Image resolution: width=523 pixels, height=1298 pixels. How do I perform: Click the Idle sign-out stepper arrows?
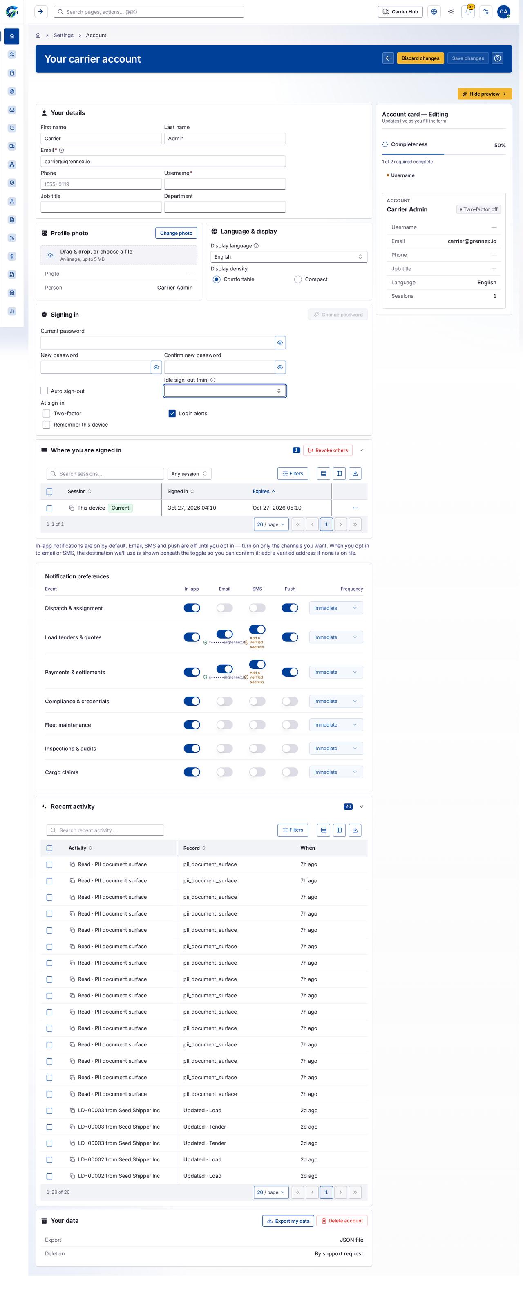[279, 391]
